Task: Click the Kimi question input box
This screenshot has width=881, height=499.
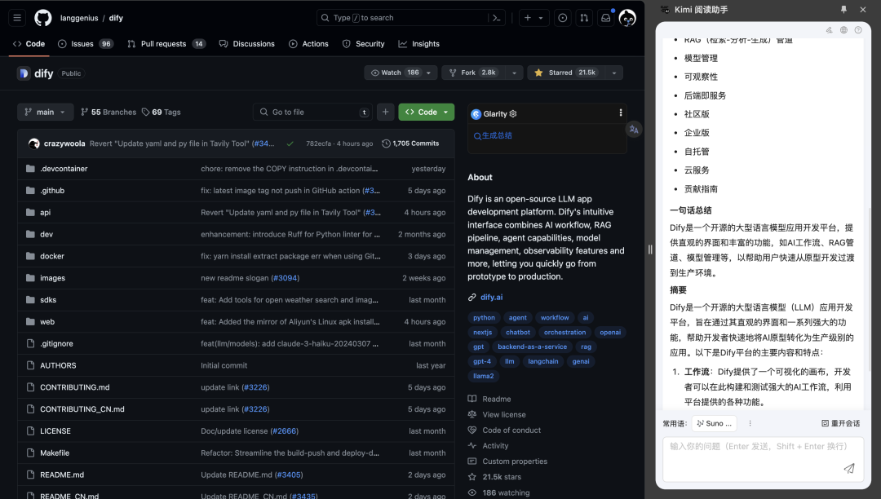Action: [763, 460]
